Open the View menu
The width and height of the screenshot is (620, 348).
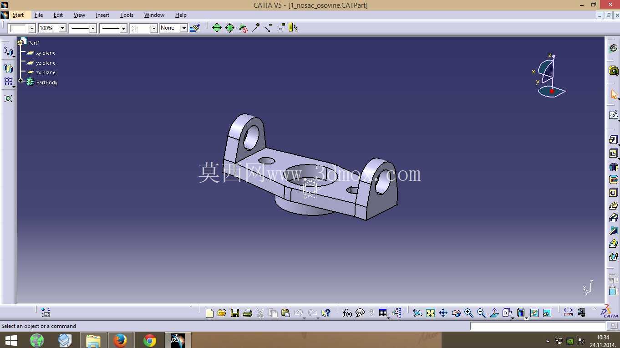[79, 15]
